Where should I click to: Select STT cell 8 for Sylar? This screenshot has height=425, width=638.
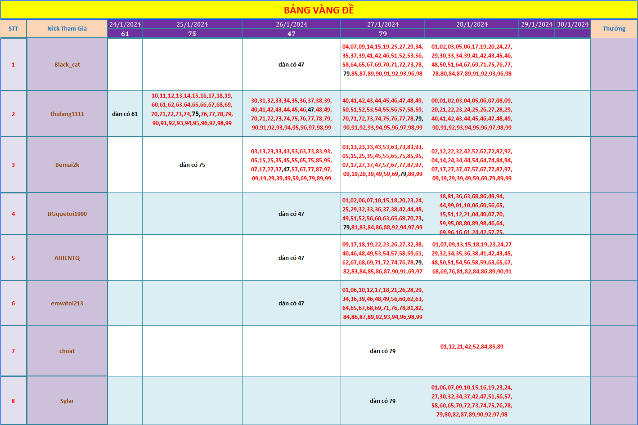click(13, 401)
